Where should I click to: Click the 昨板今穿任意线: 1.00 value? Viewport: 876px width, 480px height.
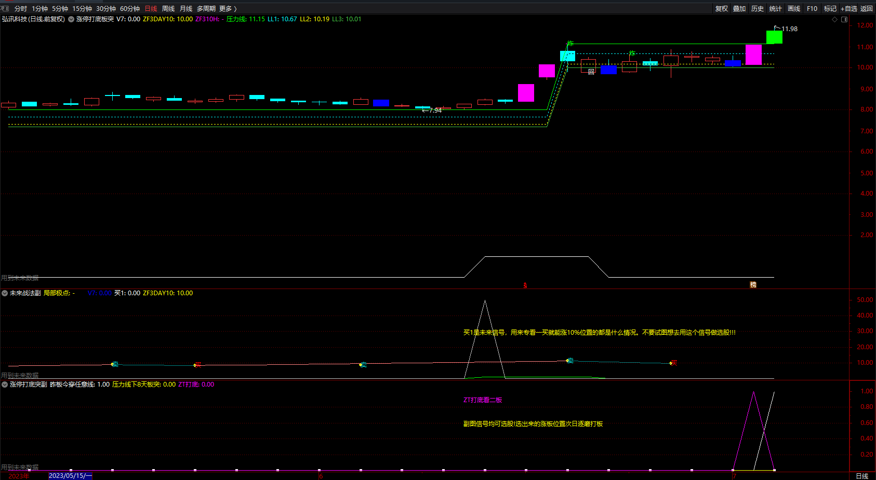click(79, 385)
